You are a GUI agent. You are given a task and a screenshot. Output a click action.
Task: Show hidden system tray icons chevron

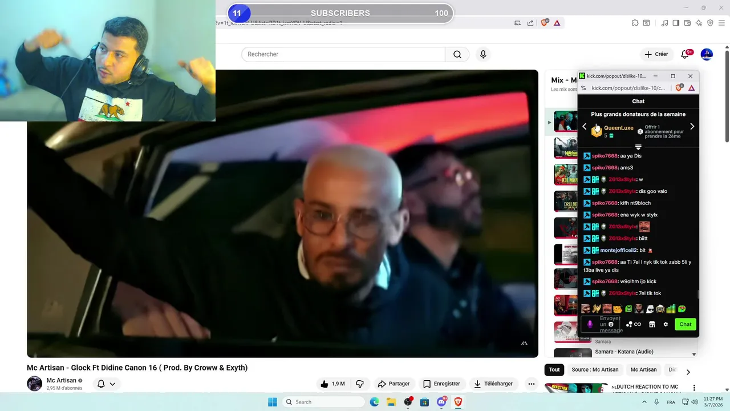click(644, 402)
